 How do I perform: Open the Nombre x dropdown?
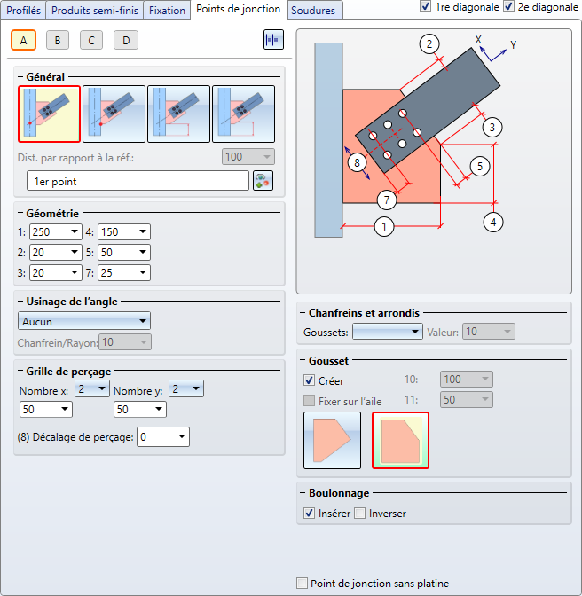[92, 388]
